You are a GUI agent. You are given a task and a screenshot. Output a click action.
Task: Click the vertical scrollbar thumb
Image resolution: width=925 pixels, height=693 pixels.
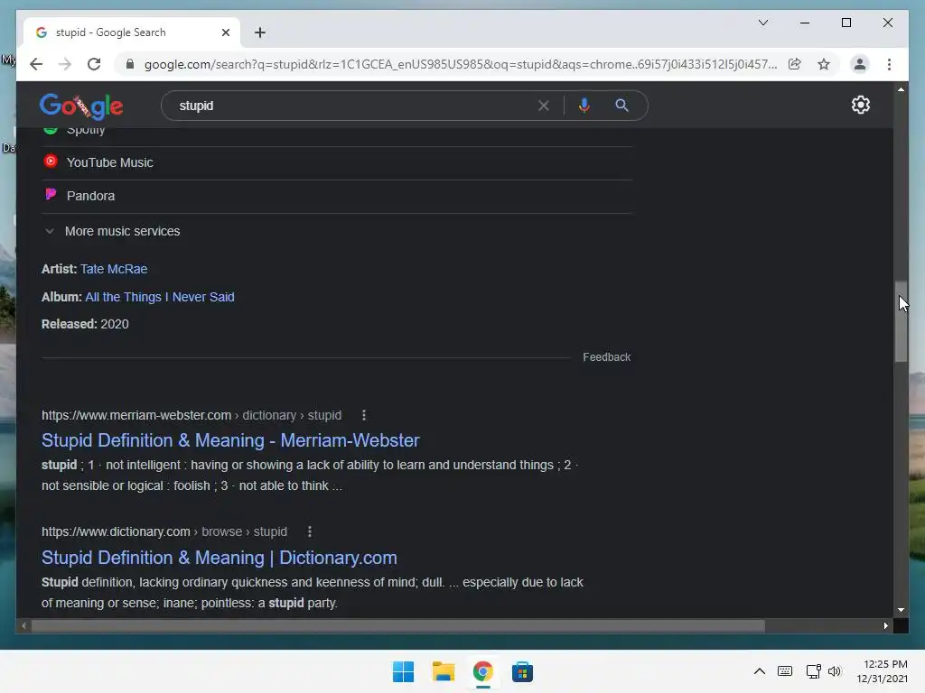click(x=901, y=322)
